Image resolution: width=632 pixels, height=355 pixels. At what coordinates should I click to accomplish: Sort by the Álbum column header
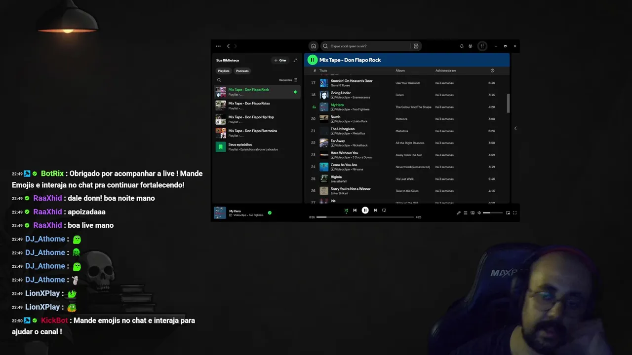[x=400, y=71]
